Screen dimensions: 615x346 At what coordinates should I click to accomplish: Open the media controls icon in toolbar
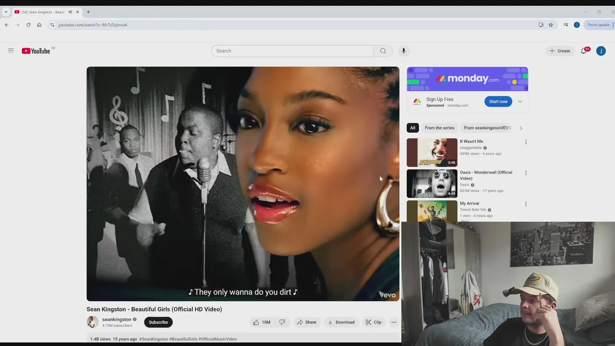566,25
